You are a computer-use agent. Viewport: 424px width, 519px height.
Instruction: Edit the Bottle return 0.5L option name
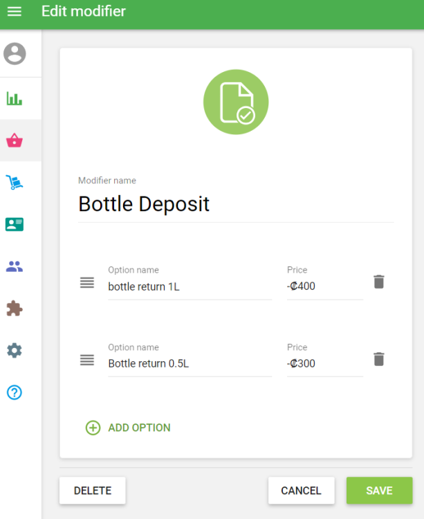(x=189, y=363)
